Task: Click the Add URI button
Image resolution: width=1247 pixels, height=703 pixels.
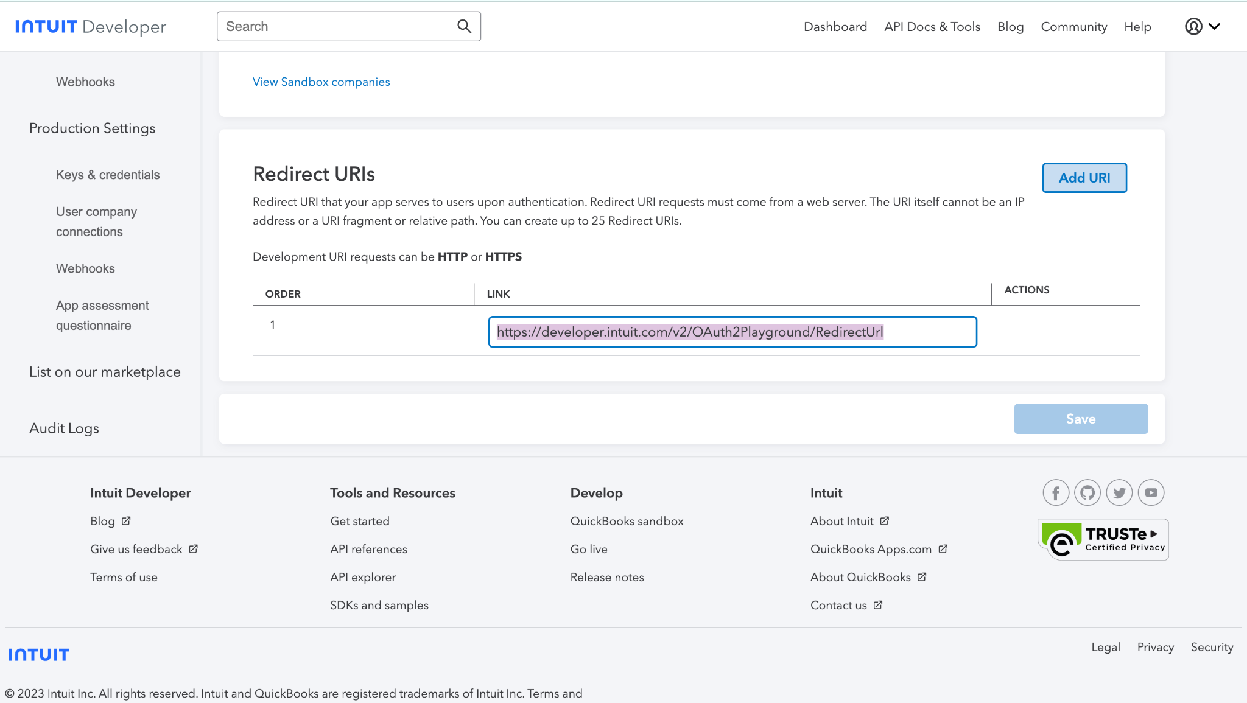Action: (1084, 177)
